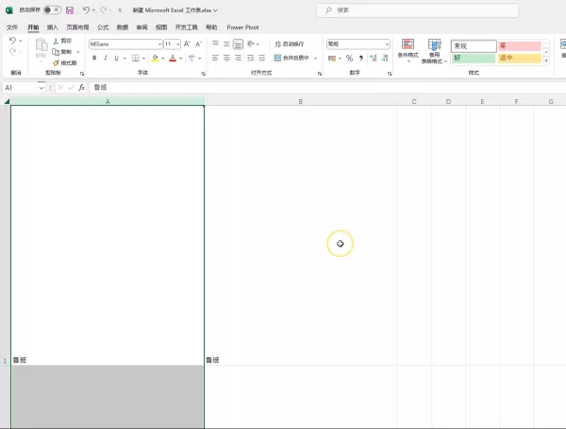Toggle Top Align

(x=215, y=44)
